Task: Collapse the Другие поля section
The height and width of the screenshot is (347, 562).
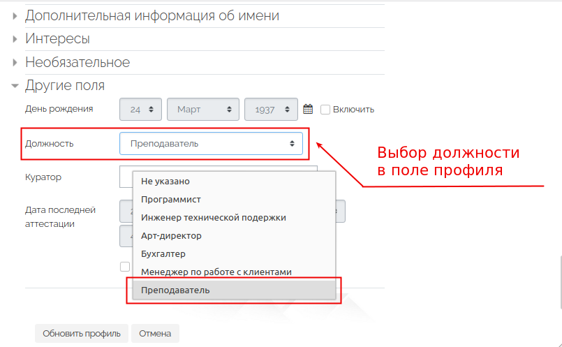Action: (x=65, y=85)
